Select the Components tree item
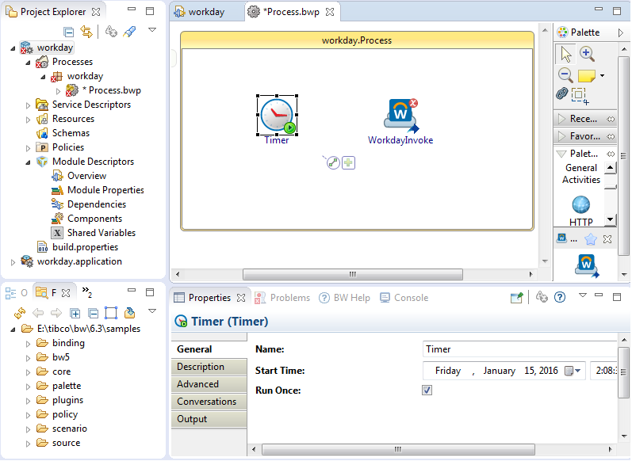 coord(94,219)
